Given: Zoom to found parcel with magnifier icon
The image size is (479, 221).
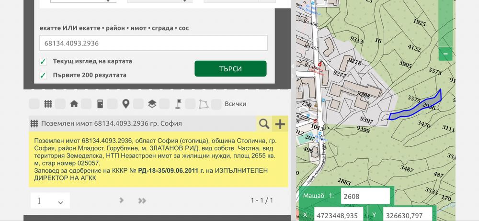Looking at the screenshot, I should click(x=264, y=123).
